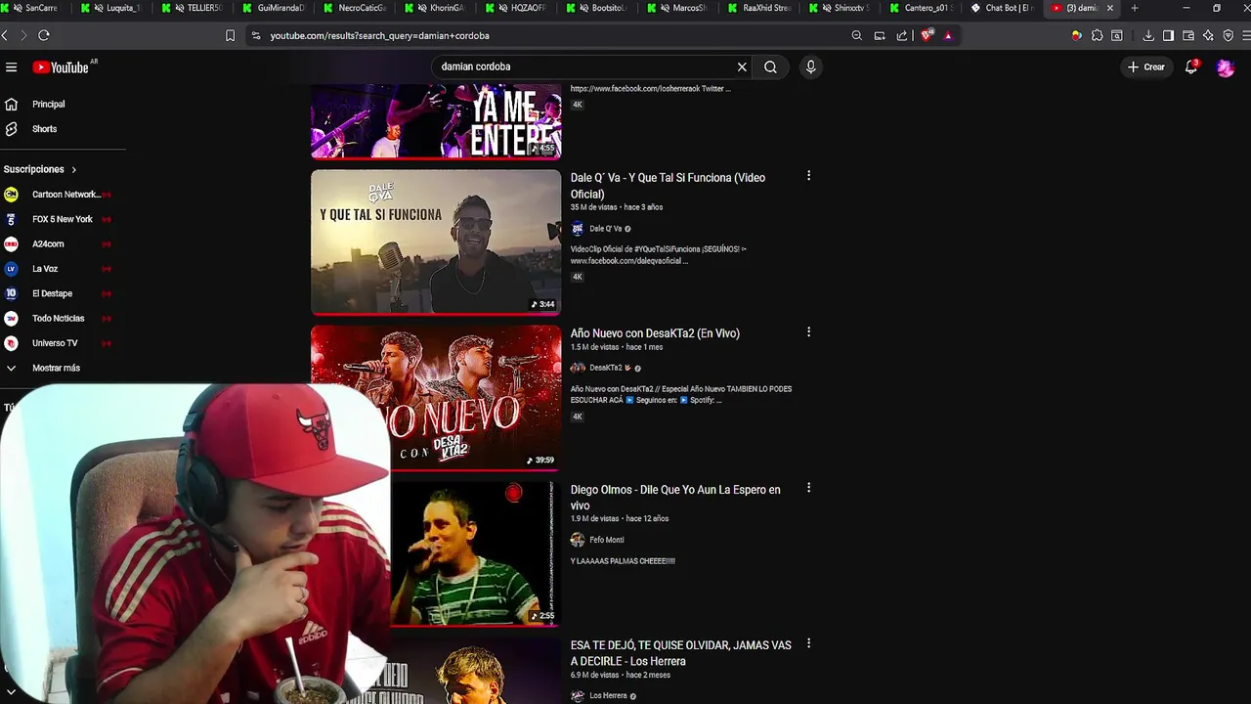
Task: Play the YA ME ENTERE thumbnail
Action: click(436, 120)
